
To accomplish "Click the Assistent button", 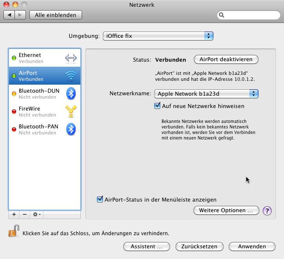I will pyautogui.click(x=147, y=247).
